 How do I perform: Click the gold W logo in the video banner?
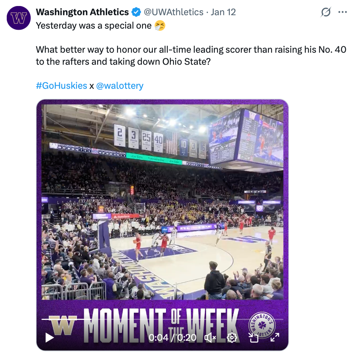[62, 325]
